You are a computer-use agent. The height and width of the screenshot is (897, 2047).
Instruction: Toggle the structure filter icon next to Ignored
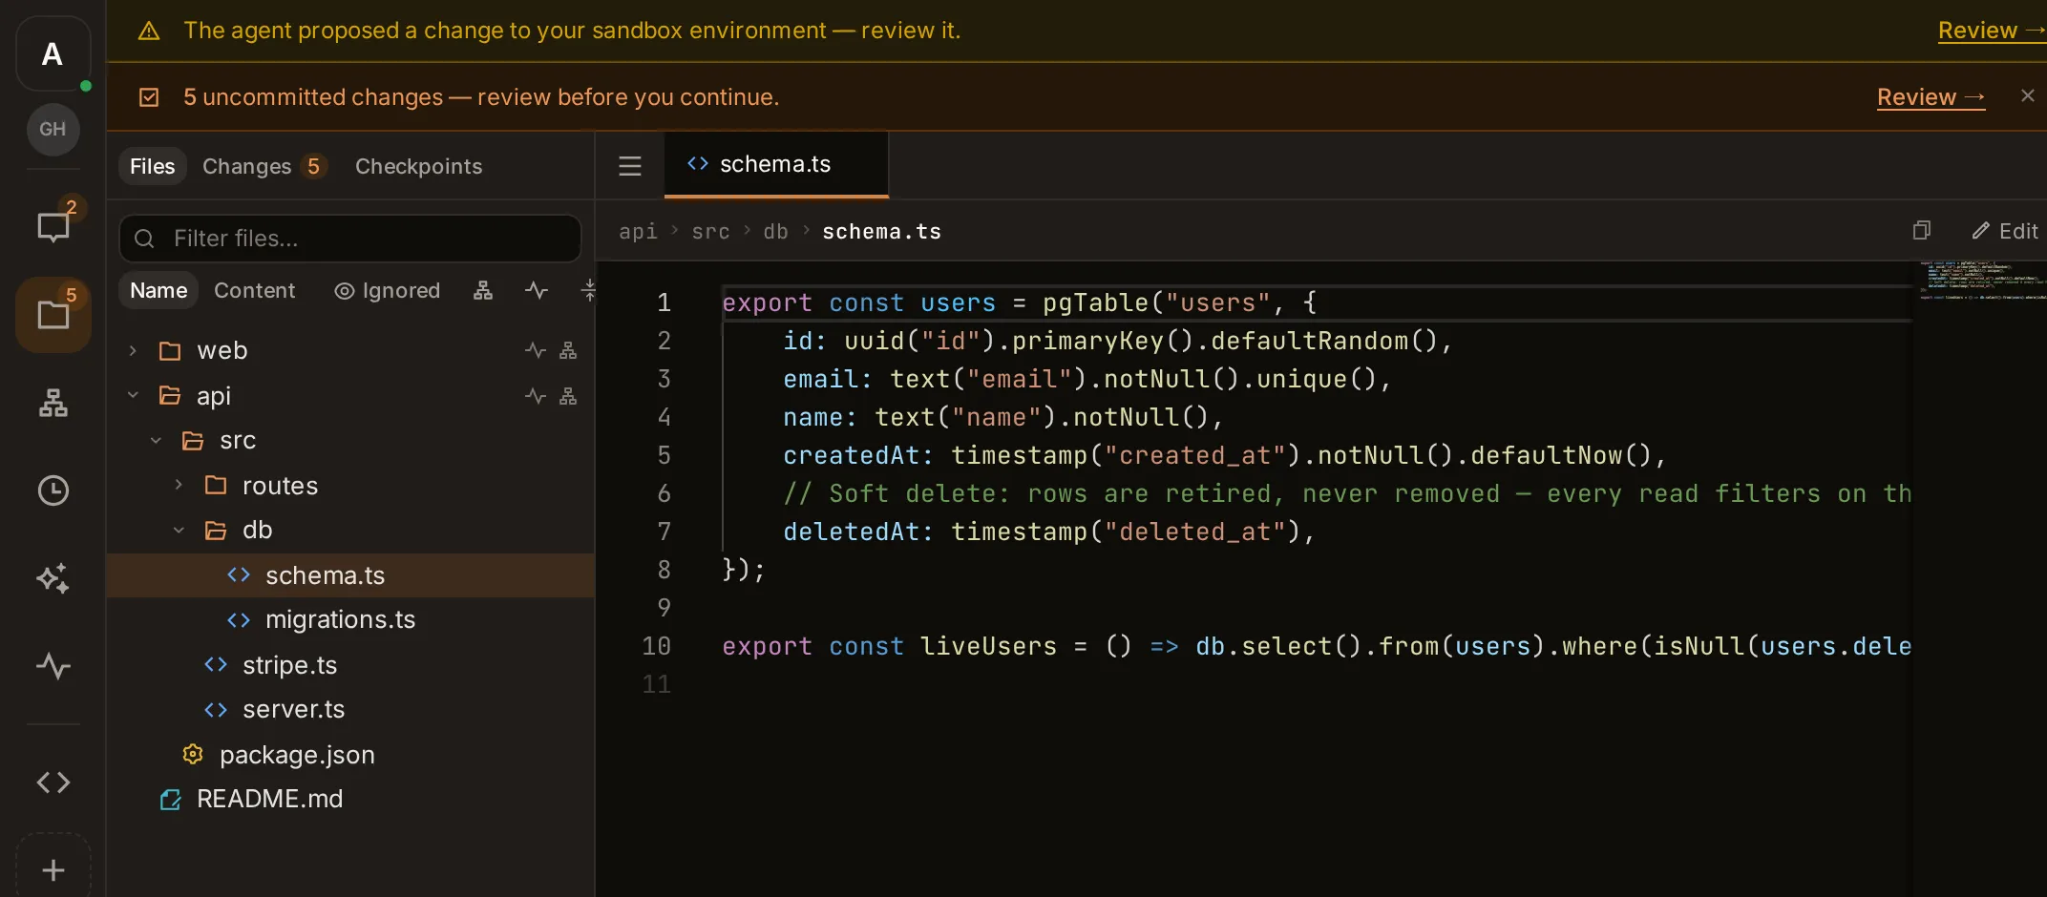[483, 290]
